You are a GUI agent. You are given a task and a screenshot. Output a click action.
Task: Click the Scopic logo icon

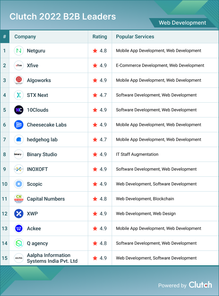tap(19, 184)
